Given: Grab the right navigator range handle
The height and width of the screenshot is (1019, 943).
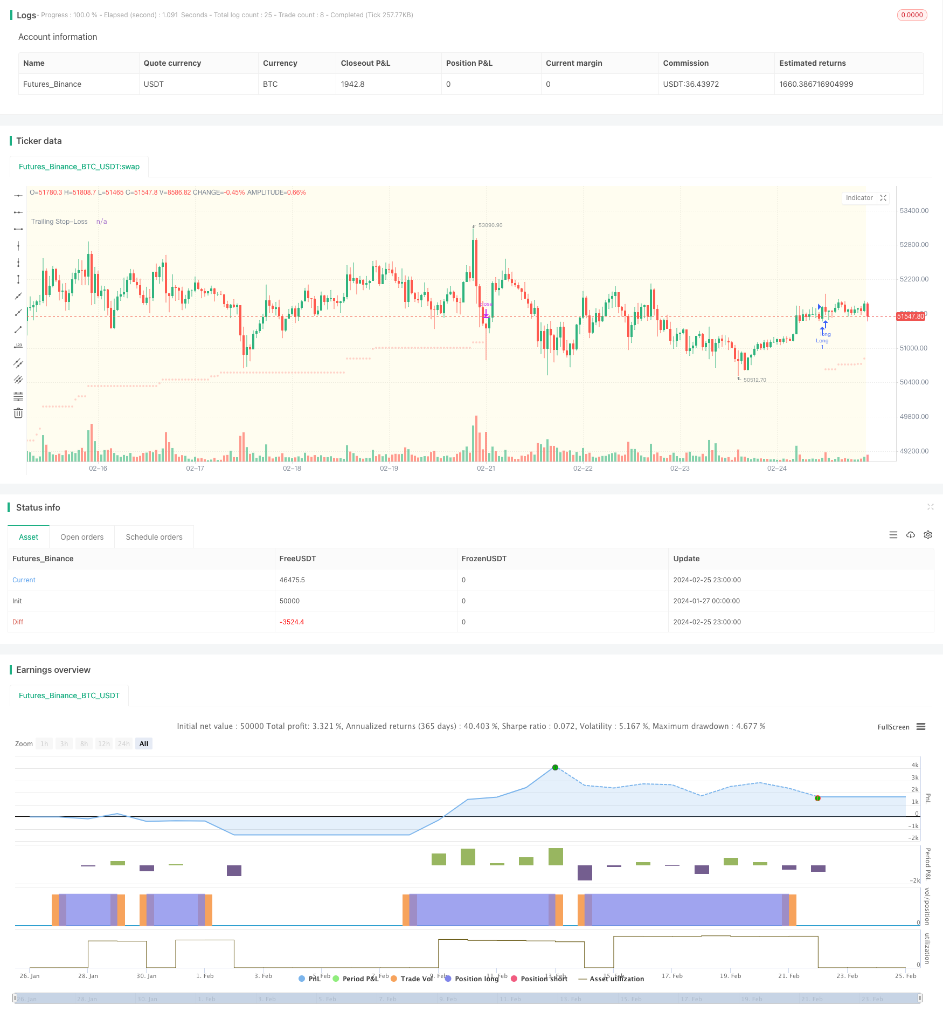Looking at the screenshot, I should coord(920,998).
